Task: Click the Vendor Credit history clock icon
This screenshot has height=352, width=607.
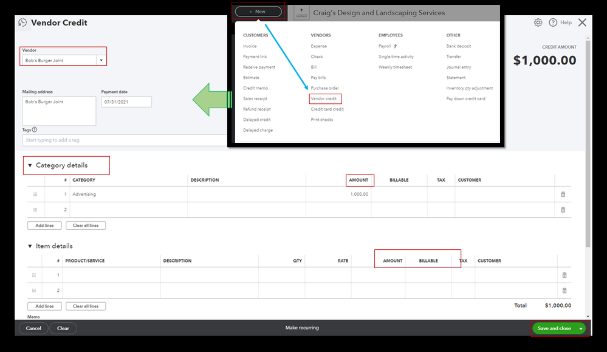Action: click(23, 23)
